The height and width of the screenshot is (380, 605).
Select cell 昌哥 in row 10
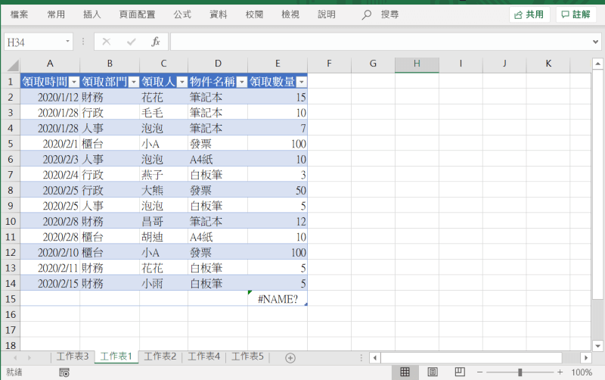tap(163, 221)
